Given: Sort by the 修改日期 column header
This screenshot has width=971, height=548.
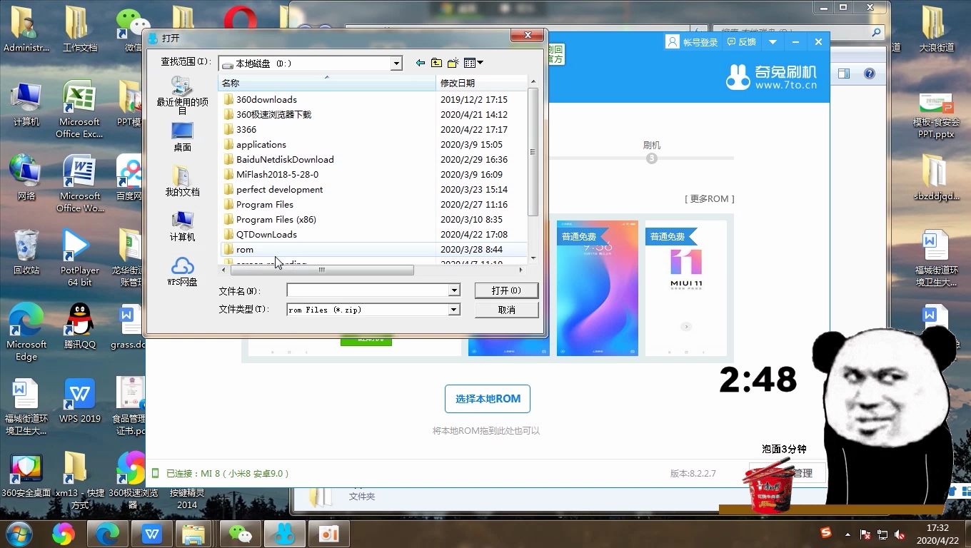Looking at the screenshot, I should click(x=482, y=83).
